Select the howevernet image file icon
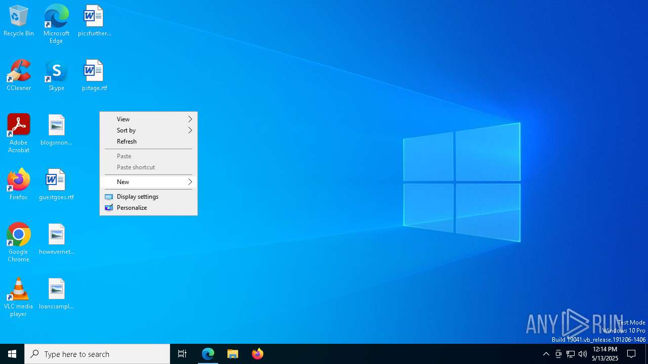This screenshot has height=364, width=648. point(56,239)
